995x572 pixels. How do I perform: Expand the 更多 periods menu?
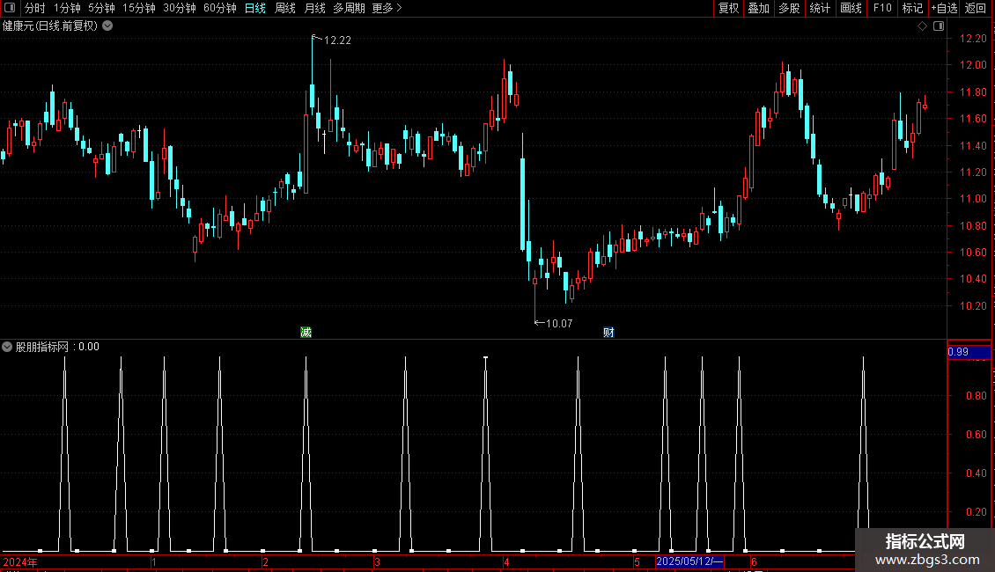387,8
